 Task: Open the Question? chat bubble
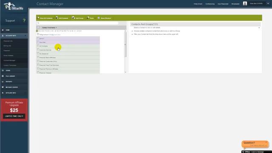(x=255, y=144)
